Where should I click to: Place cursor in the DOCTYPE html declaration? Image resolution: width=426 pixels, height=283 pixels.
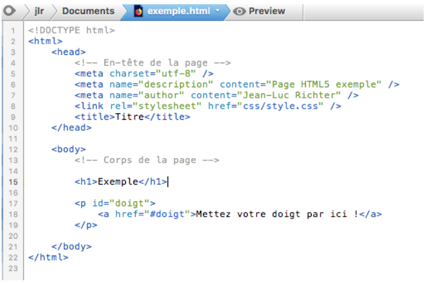(x=71, y=30)
